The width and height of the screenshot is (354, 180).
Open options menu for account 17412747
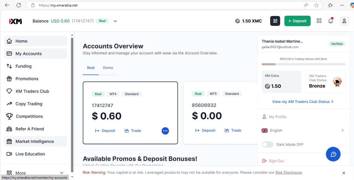(165, 131)
